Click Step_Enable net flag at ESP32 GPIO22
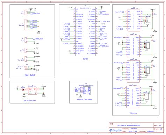Screen dimensions: 166x135 click(x=104, y=14)
